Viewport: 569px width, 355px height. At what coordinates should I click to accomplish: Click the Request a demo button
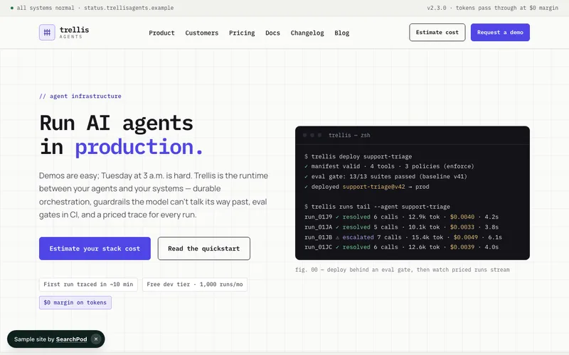click(500, 32)
